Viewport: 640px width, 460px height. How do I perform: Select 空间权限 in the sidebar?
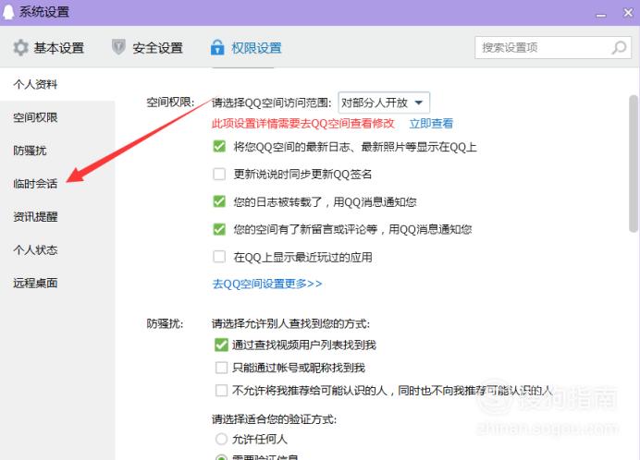[35, 117]
